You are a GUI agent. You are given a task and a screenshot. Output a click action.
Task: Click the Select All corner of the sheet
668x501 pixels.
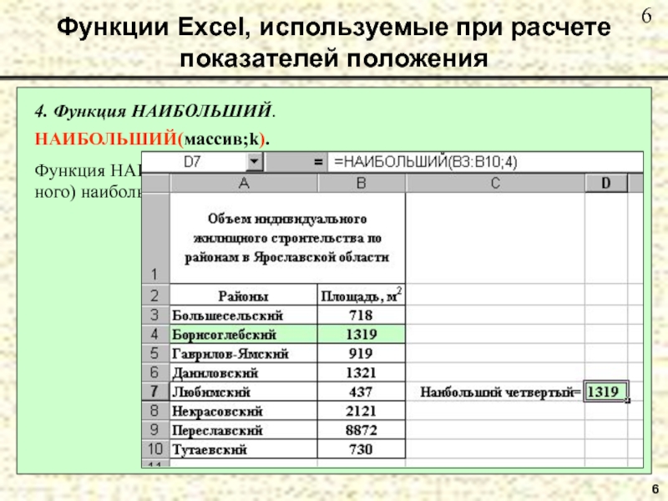point(155,183)
